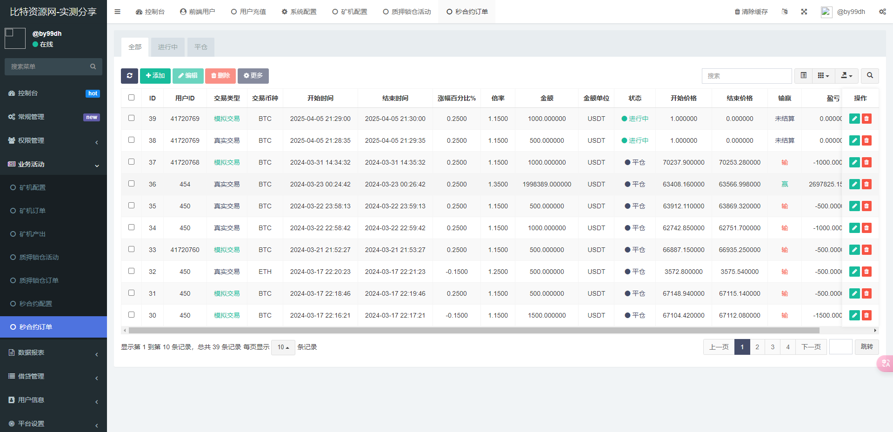Viewport: 893px width, 432px height.
Task: Click the refresh table button icon
Action: click(129, 76)
